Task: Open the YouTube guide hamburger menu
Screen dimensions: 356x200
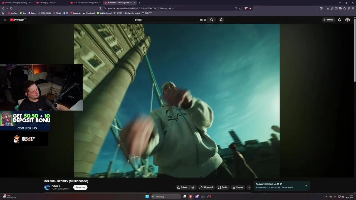Action: [5, 20]
